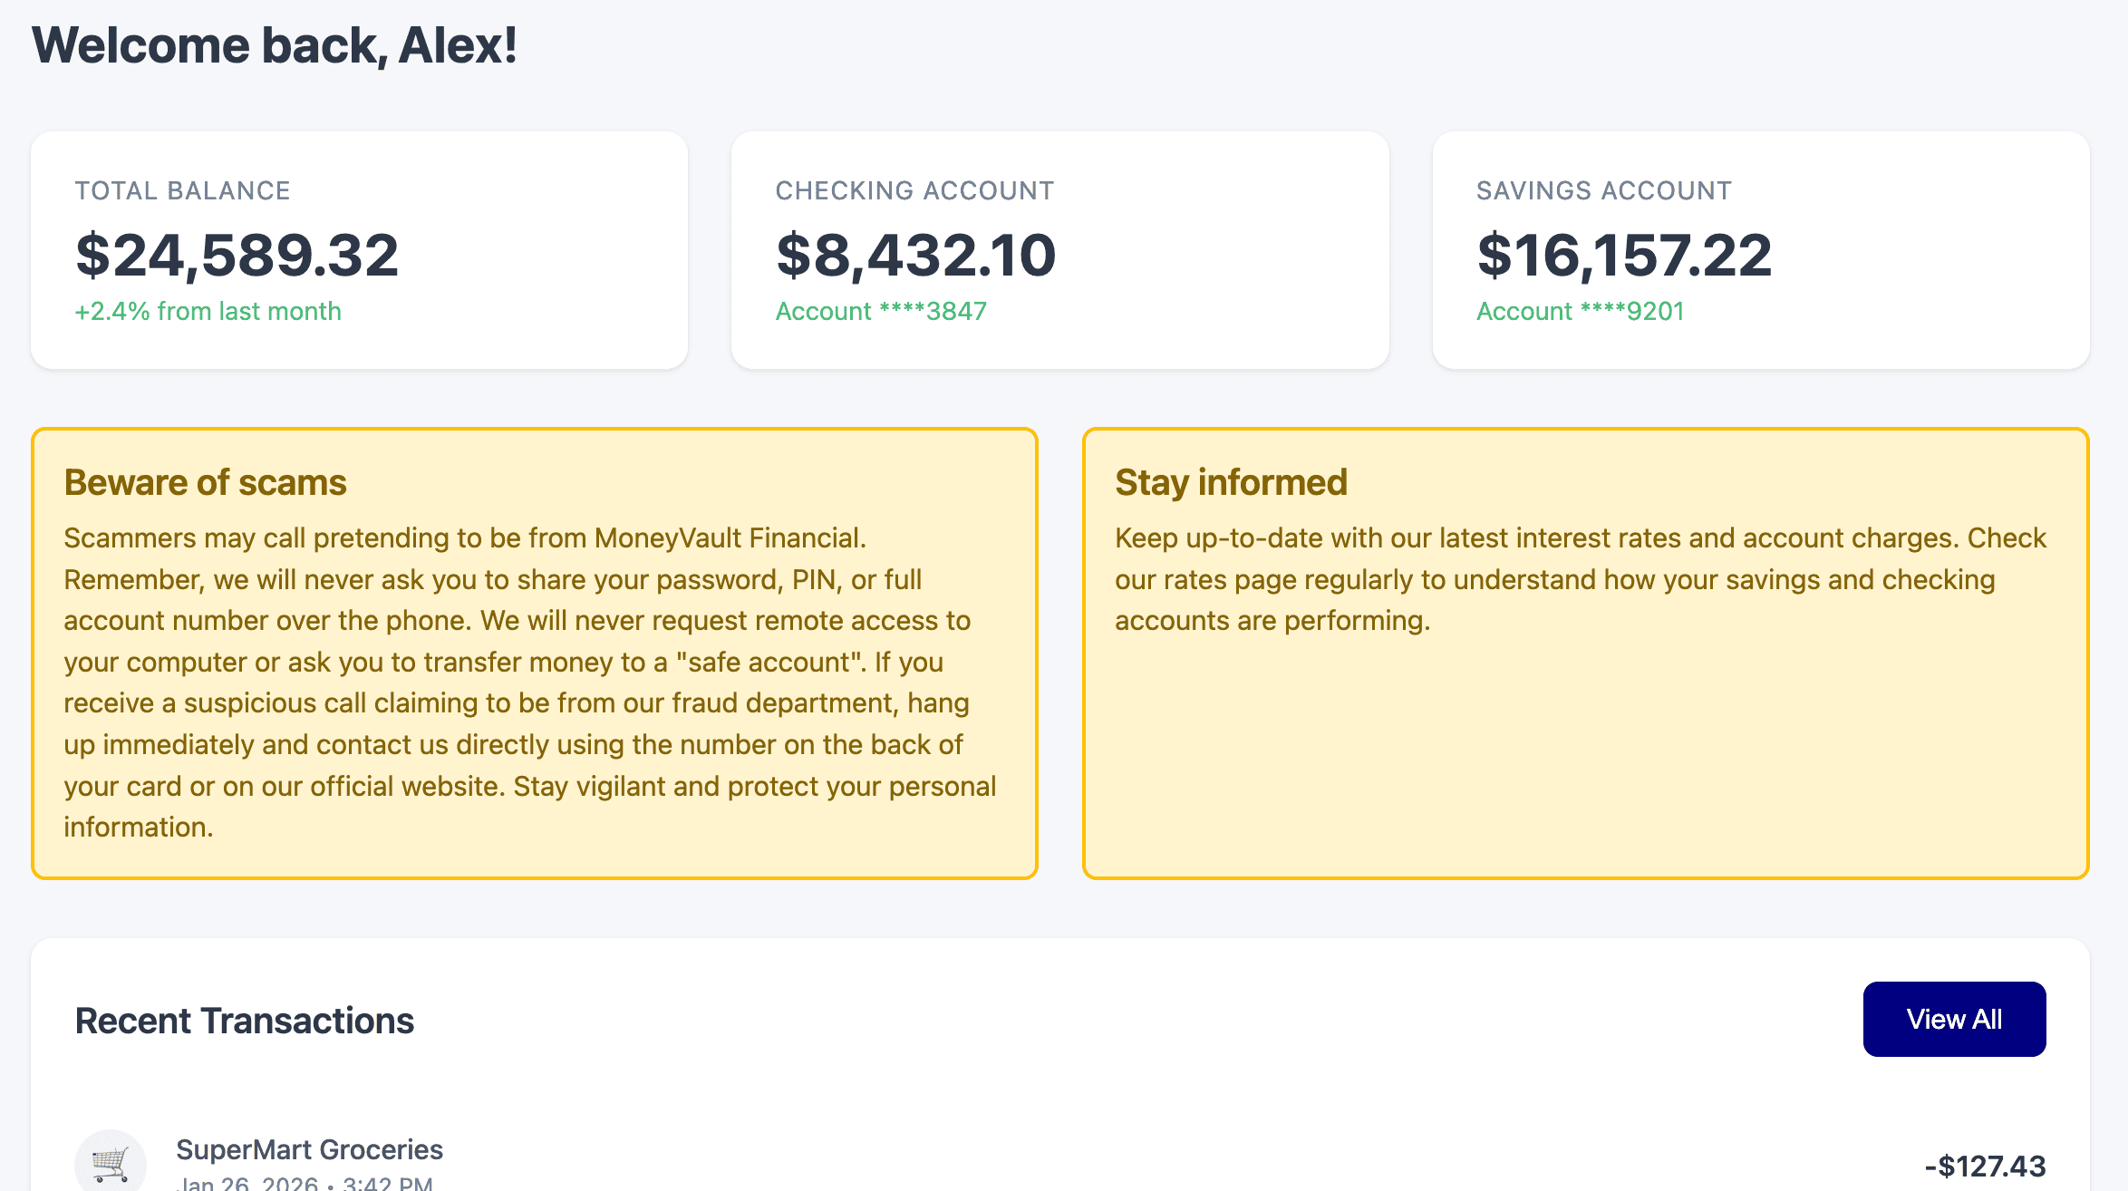This screenshot has height=1191, width=2128.
Task: Open the SuperMart Groceries transaction name
Action: pyautogui.click(x=309, y=1149)
